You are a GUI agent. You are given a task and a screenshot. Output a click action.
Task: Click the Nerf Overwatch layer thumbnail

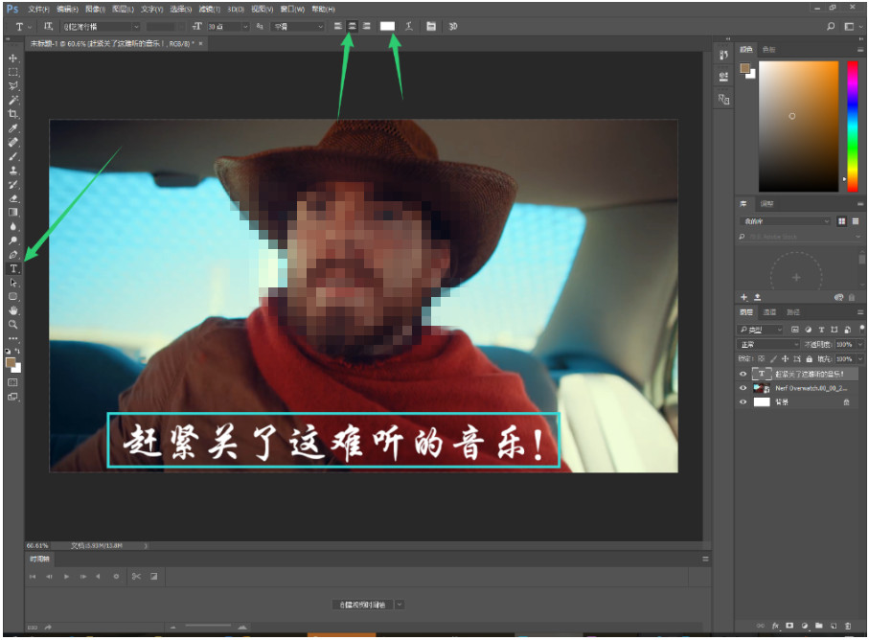[761, 388]
